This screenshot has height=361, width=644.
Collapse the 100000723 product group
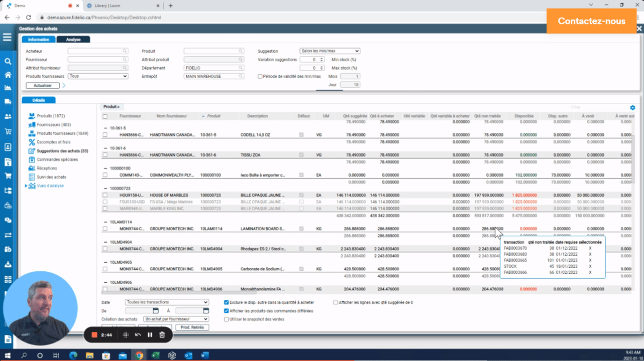(105, 188)
